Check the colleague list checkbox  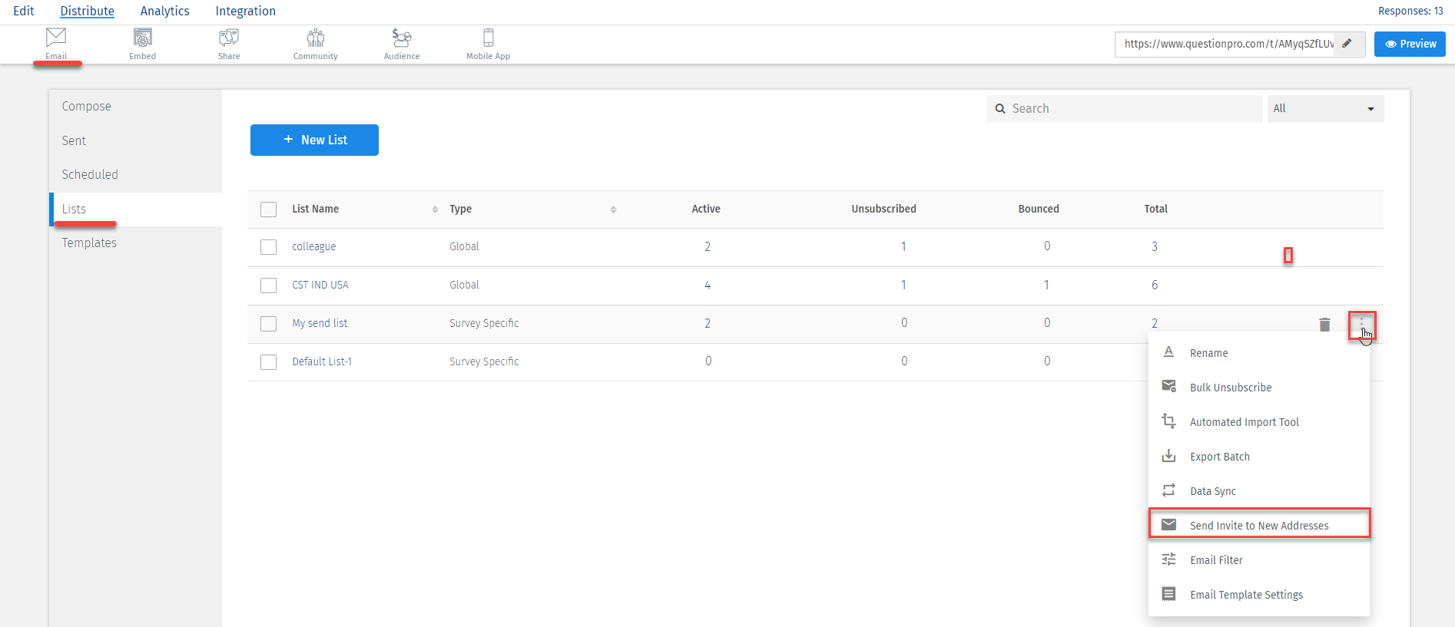click(268, 247)
